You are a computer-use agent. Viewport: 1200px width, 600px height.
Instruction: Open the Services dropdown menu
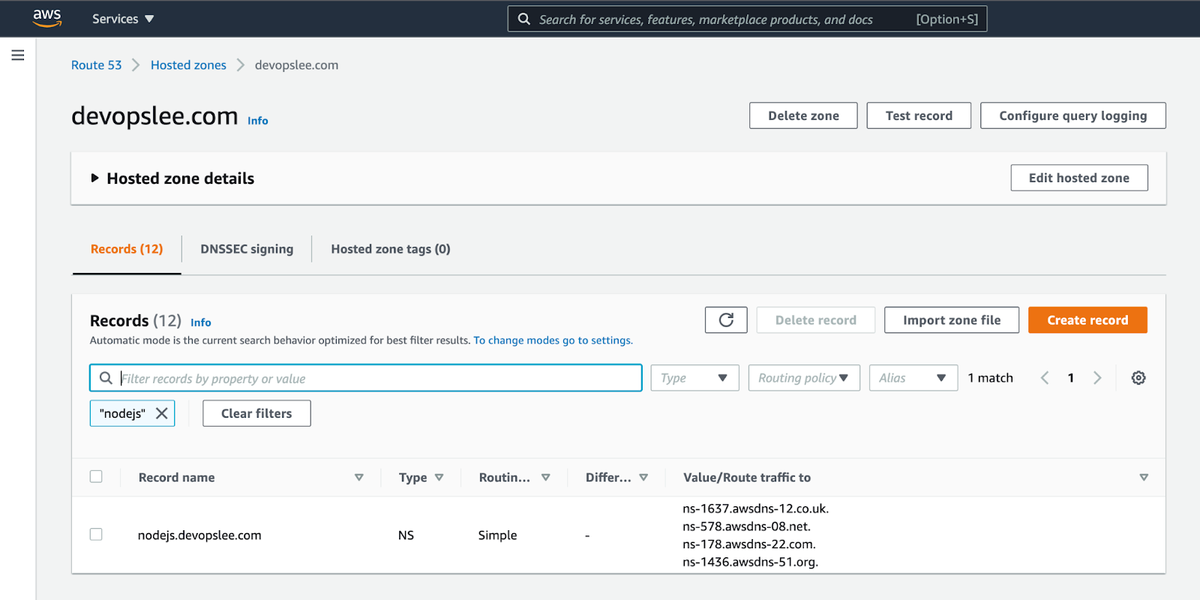pyautogui.click(x=123, y=19)
